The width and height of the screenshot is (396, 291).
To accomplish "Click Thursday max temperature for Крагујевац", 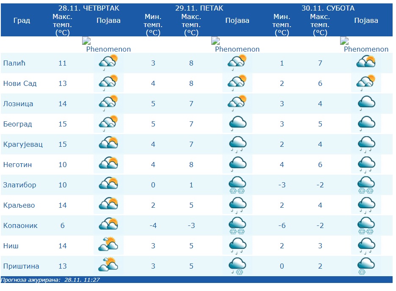I will coord(63,145).
